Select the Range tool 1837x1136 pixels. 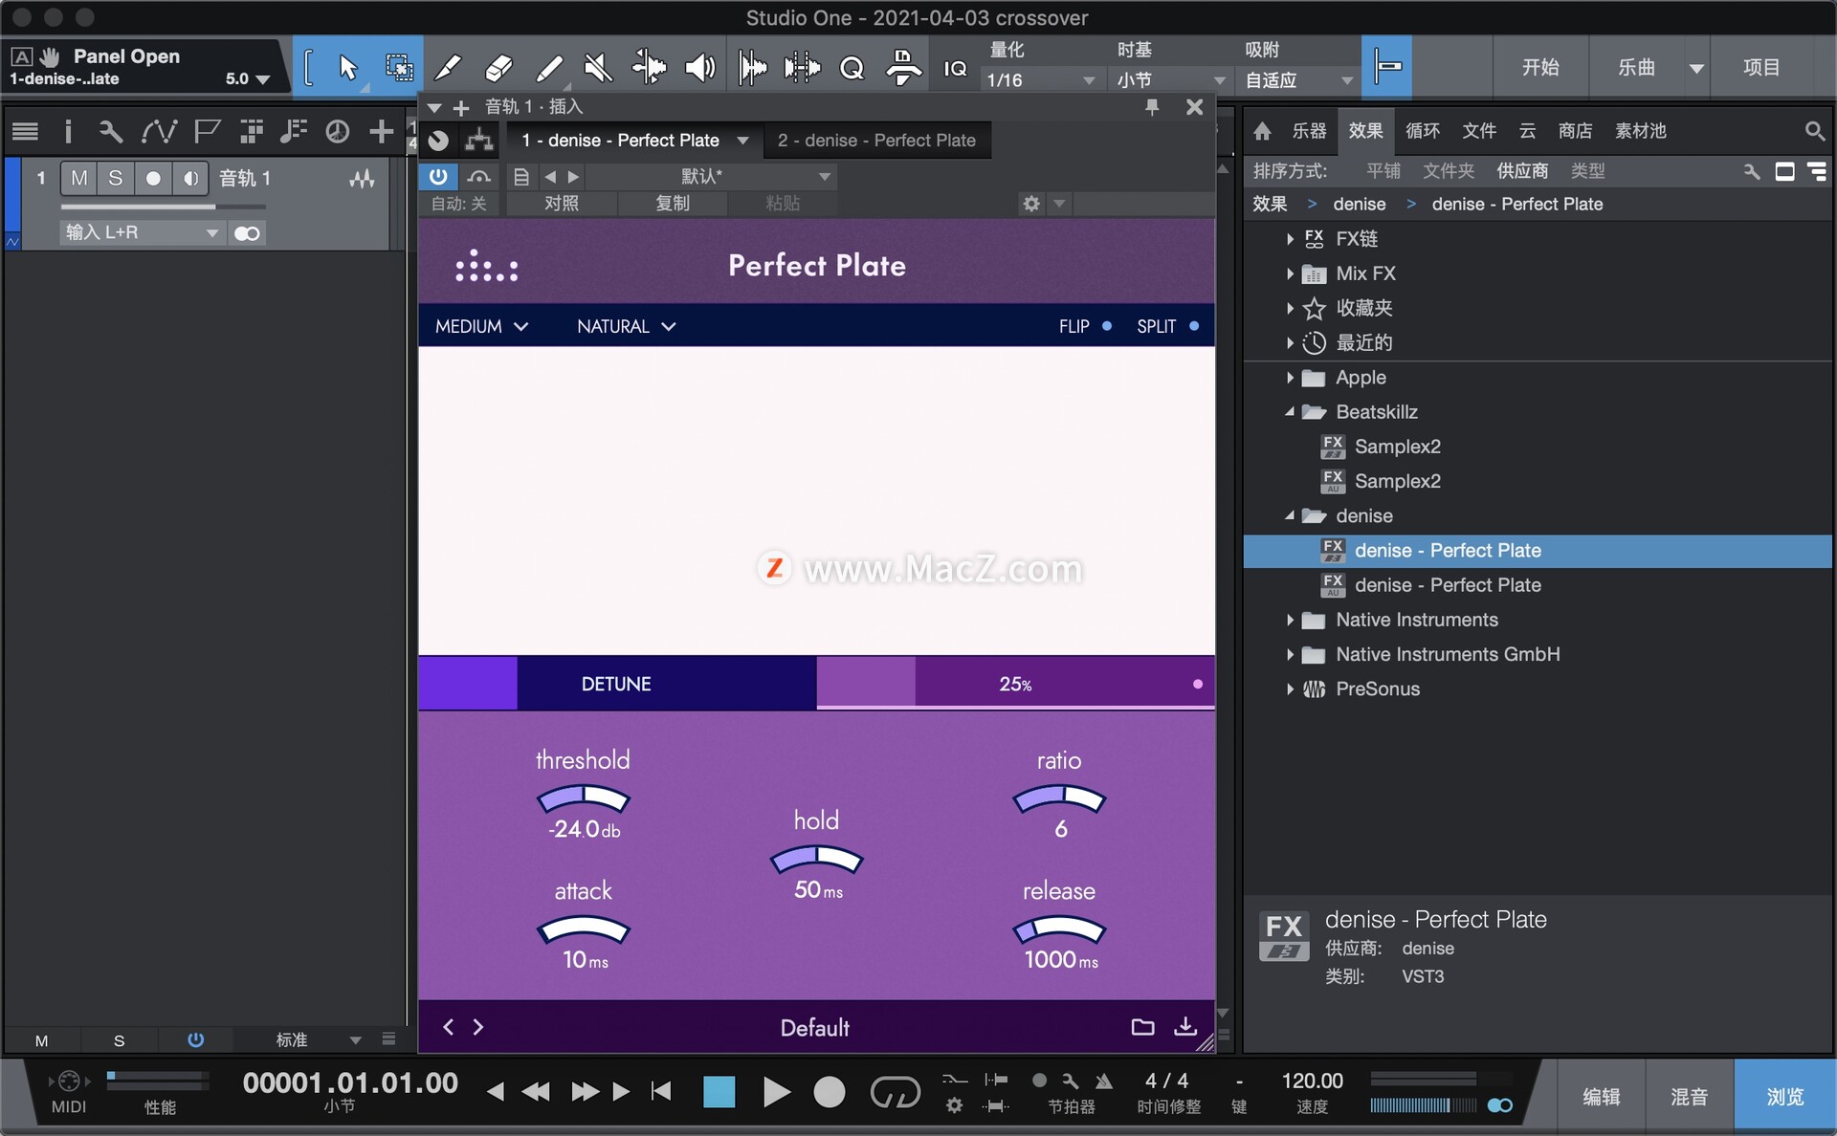tap(399, 67)
